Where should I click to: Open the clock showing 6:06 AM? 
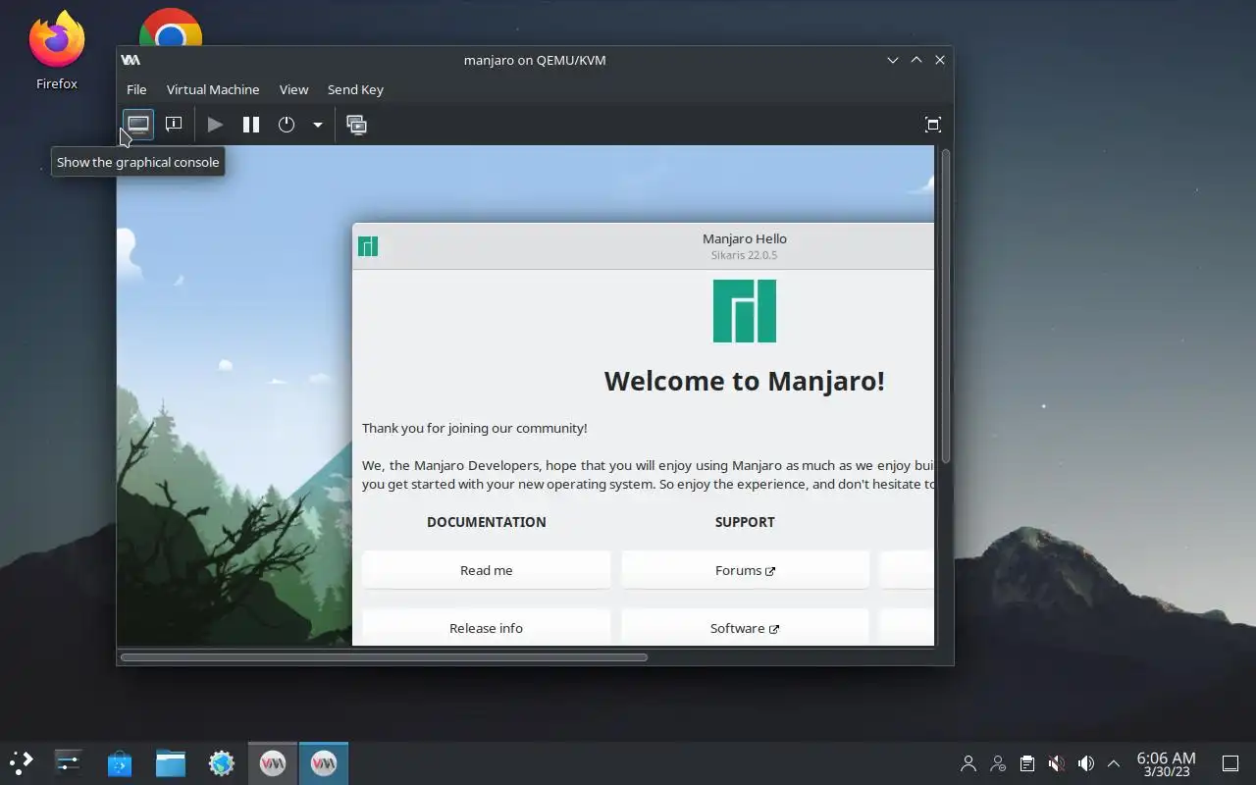[x=1166, y=763]
